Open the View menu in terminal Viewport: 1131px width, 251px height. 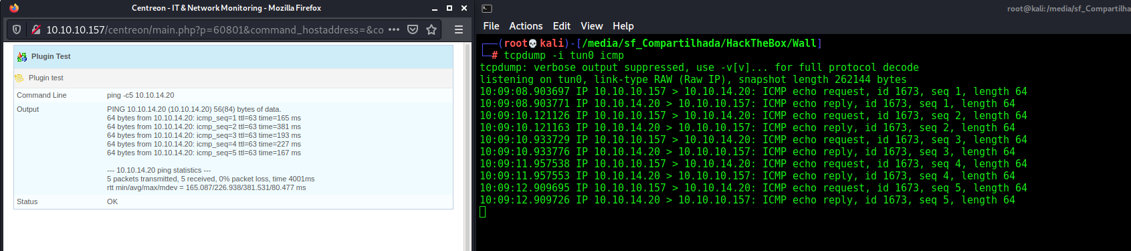point(592,26)
